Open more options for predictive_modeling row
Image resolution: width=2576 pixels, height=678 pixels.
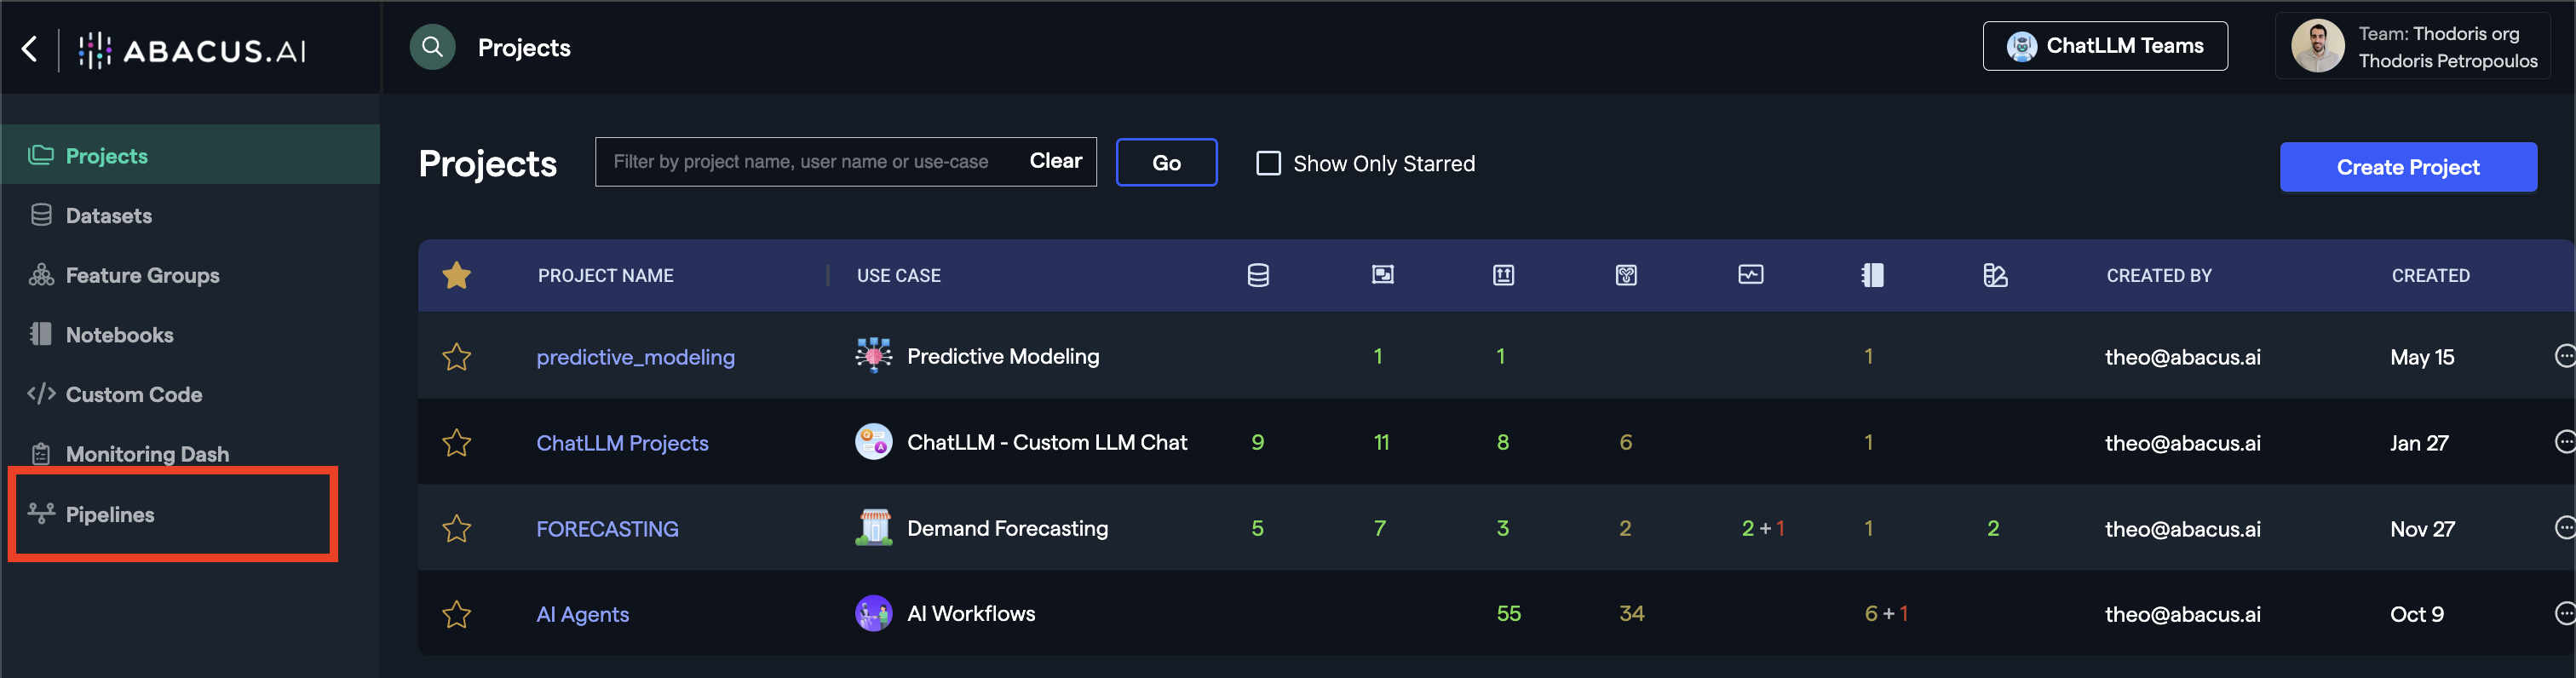point(2564,356)
